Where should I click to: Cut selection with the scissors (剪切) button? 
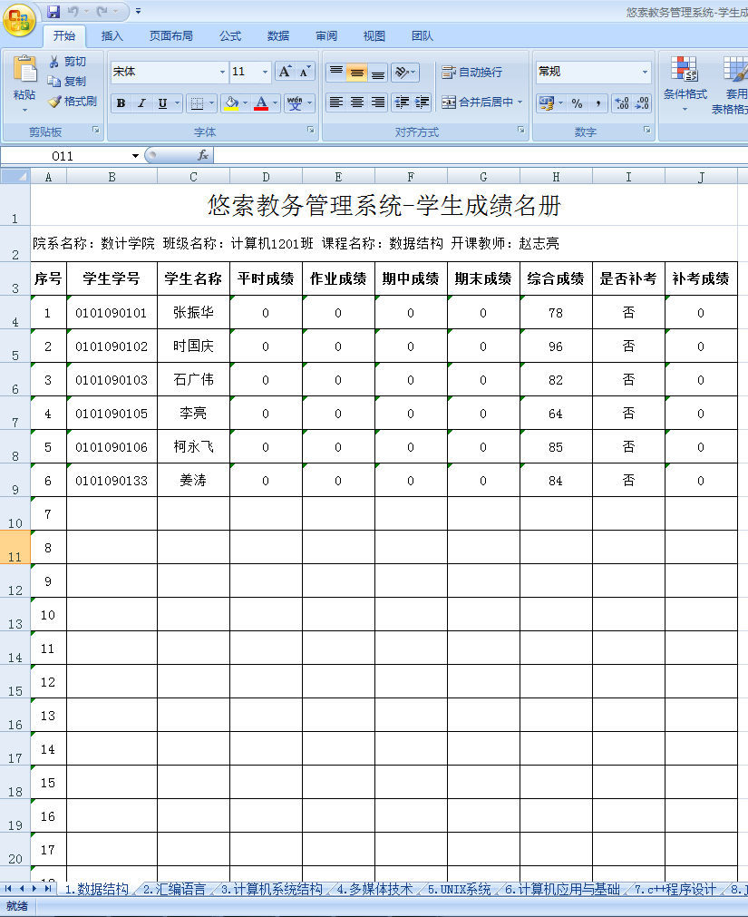[68, 62]
